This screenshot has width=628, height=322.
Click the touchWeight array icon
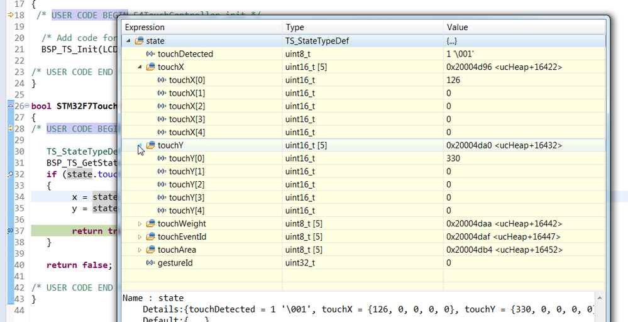point(151,223)
